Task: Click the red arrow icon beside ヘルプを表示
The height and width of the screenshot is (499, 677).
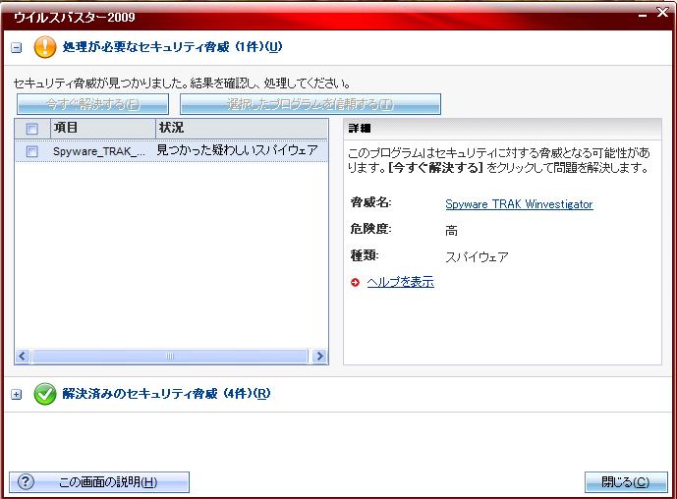Action: pyautogui.click(x=355, y=283)
